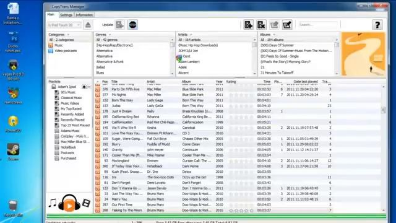Open the Albums header dropdown arrow
The width and height of the screenshot is (396, 223).
[x=274, y=35]
